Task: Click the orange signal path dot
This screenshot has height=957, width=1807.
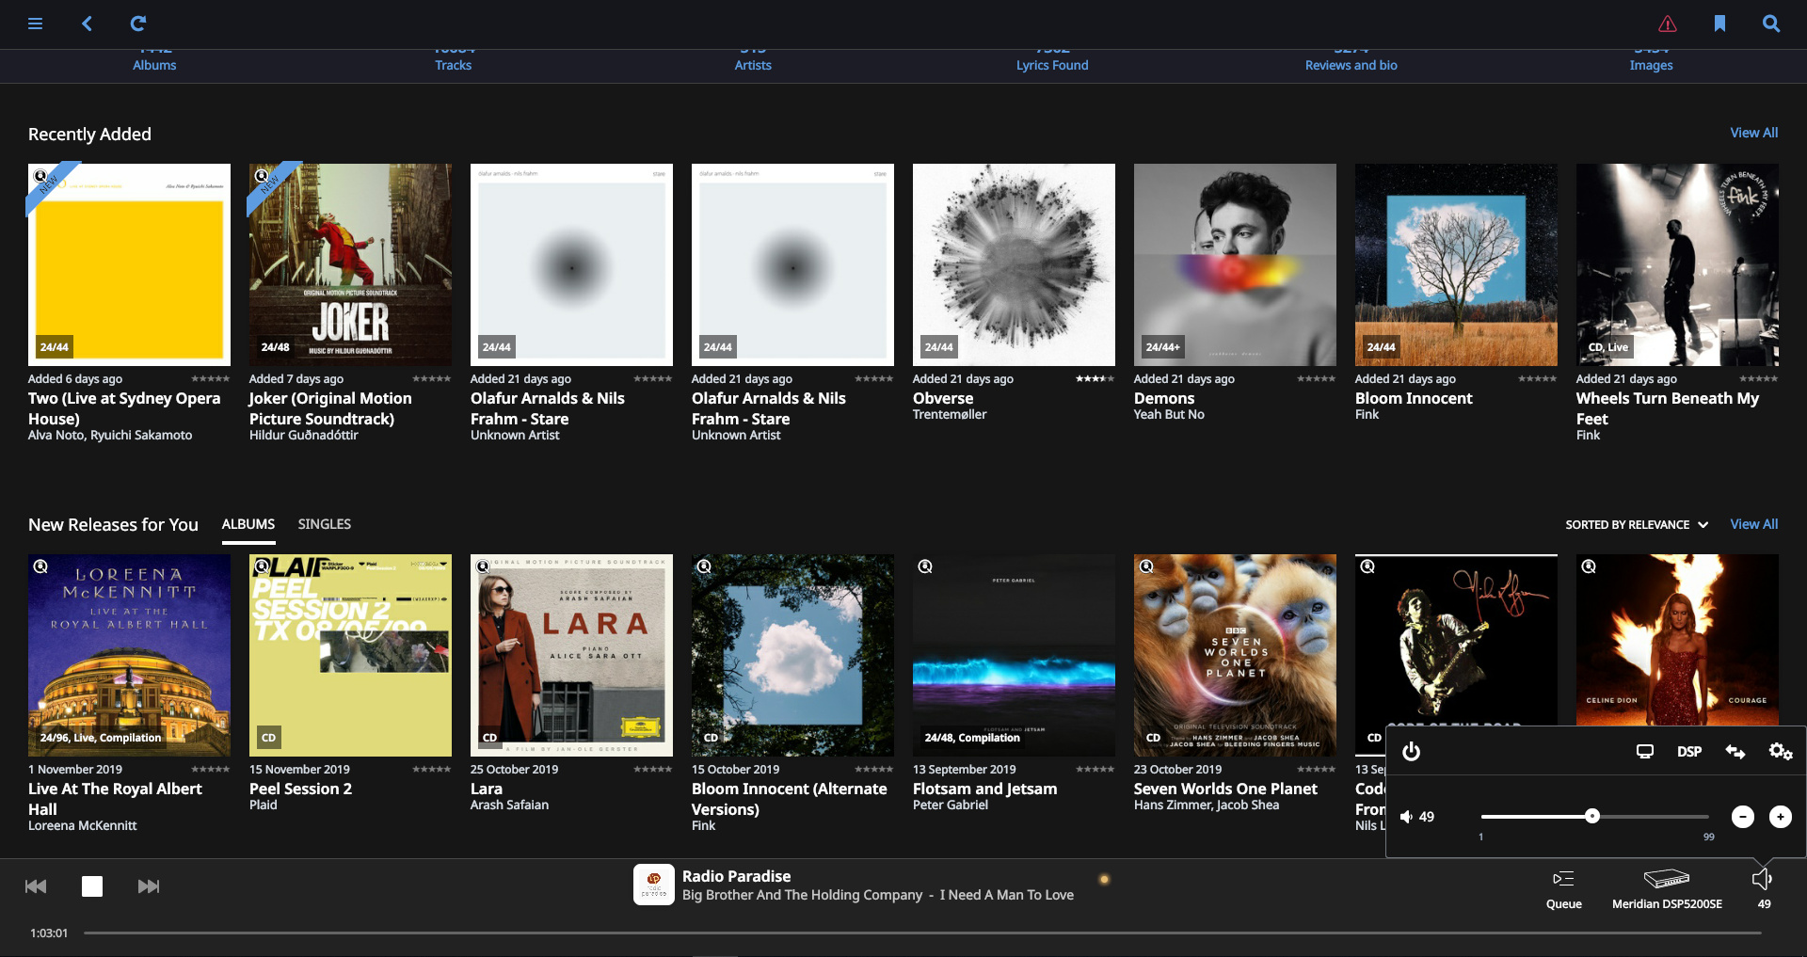Action: (1105, 880)
